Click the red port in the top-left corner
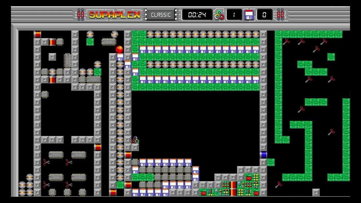 [37, 34]
